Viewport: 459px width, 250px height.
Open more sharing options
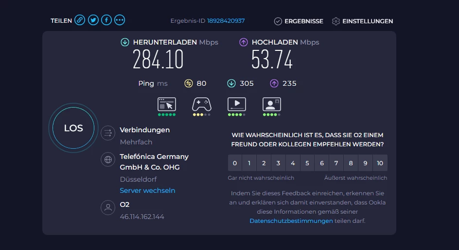pyautogui.click(x=120, y=20)
